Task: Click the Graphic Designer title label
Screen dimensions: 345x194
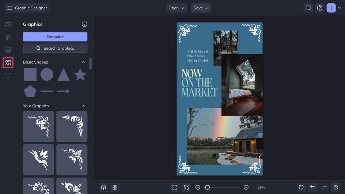Action: [31, 8]
